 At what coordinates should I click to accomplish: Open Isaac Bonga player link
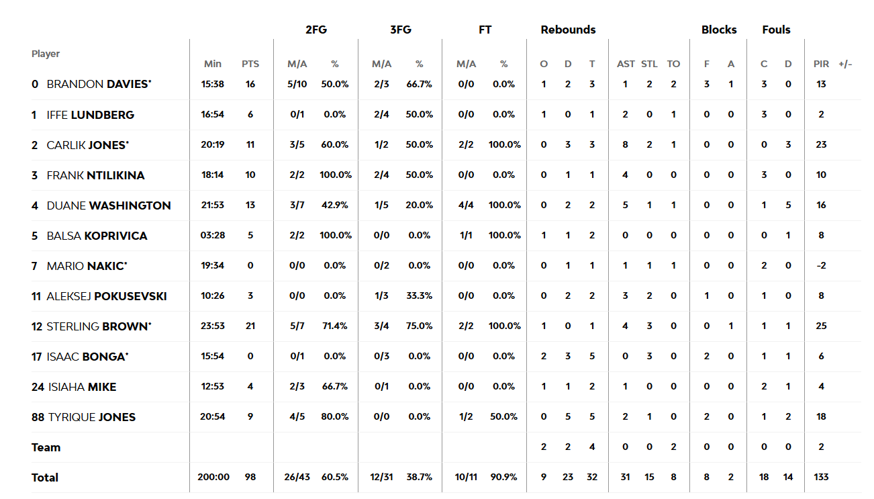tap(87, 357)
